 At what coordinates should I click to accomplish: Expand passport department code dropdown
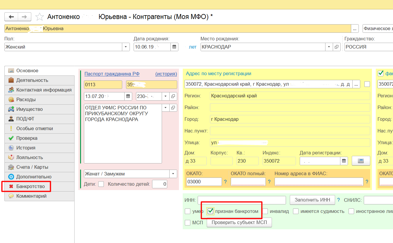point(166,96)
